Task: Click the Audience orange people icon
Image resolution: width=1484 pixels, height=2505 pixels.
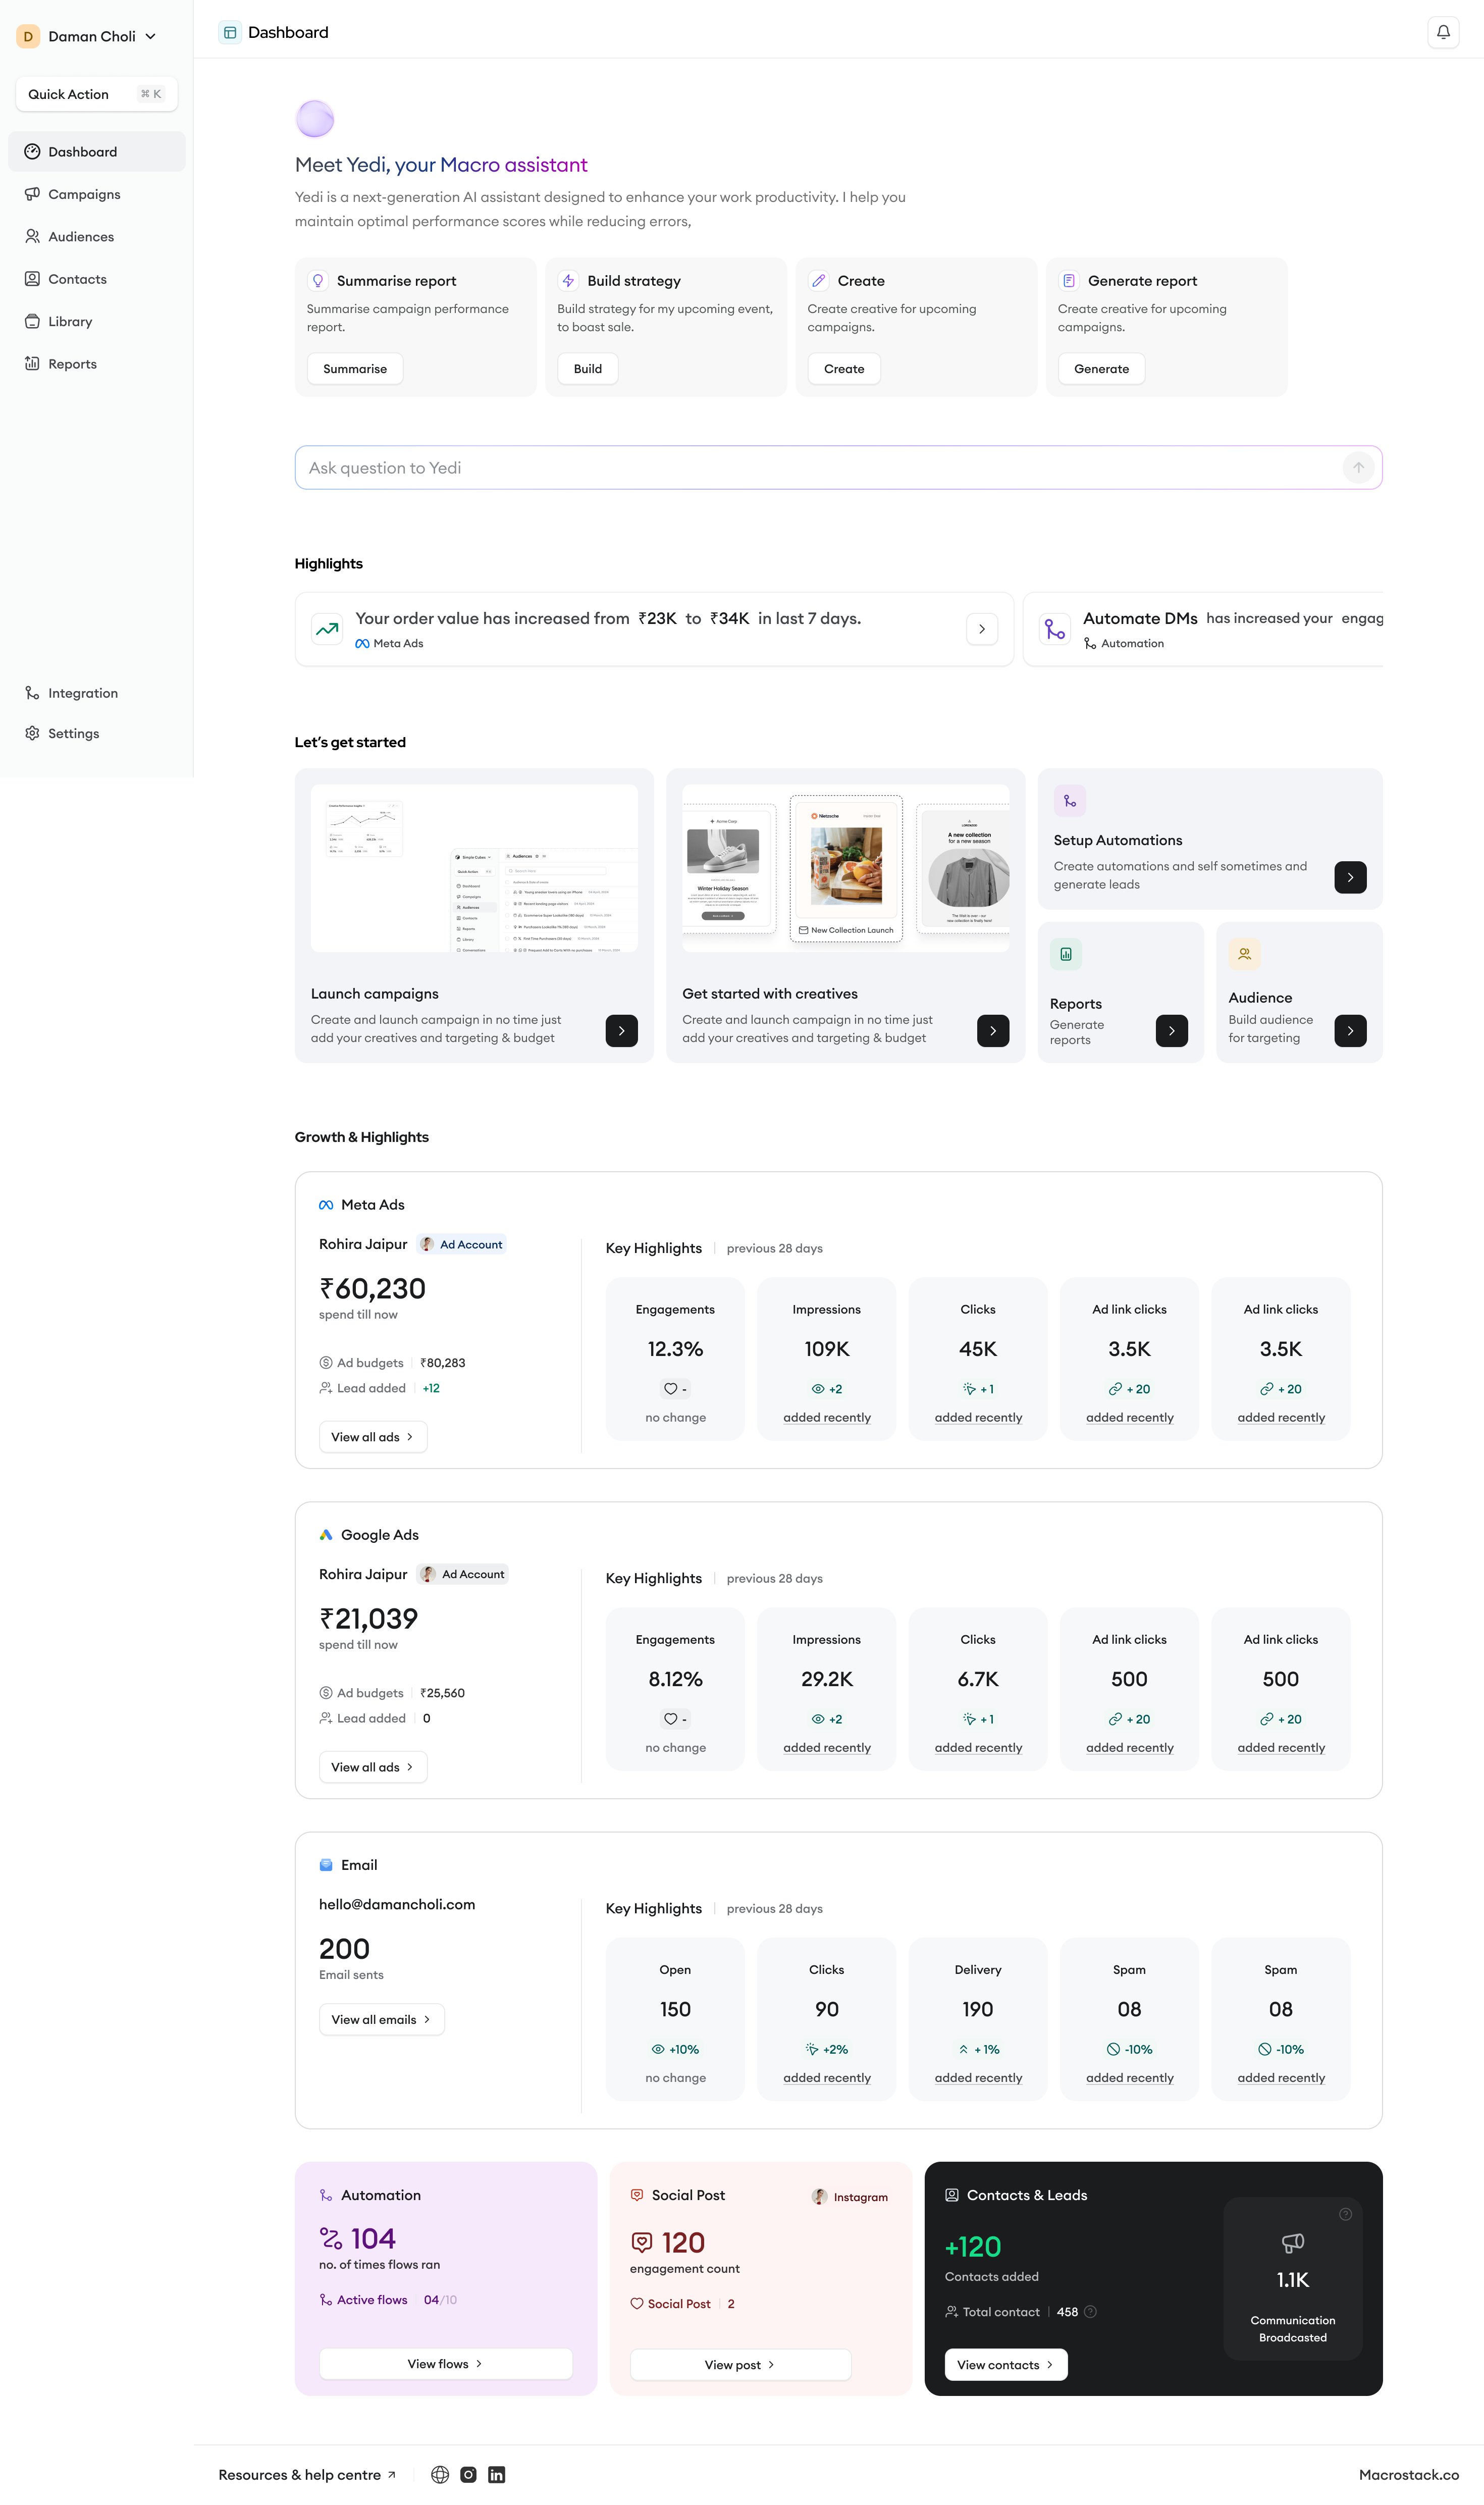Action: pyautogui.click(x=1244, y=954)
